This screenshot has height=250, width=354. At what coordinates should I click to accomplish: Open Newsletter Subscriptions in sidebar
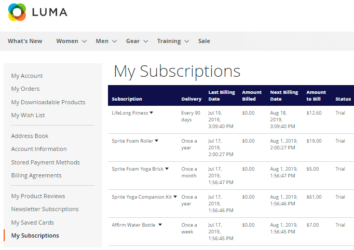(45, 209)
